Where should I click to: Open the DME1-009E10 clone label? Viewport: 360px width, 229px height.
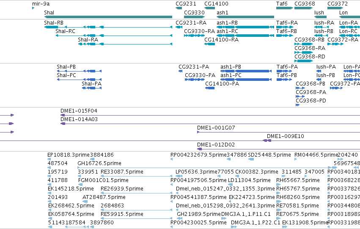[286, 136]
